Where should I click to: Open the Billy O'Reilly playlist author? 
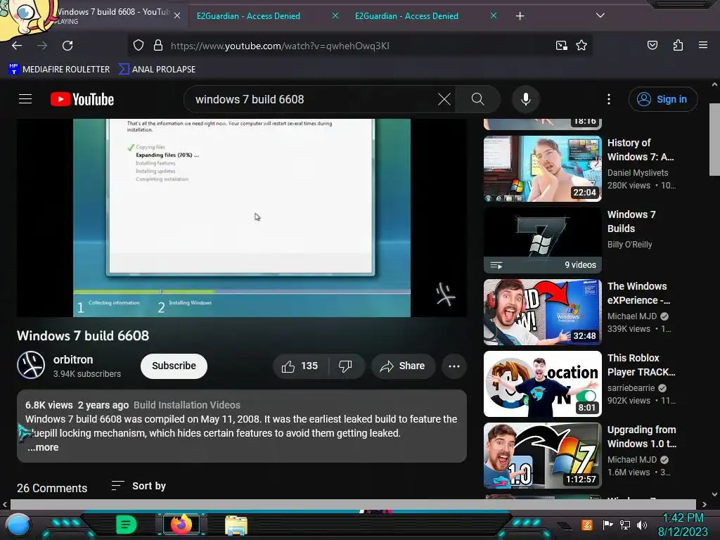point(629,244)
